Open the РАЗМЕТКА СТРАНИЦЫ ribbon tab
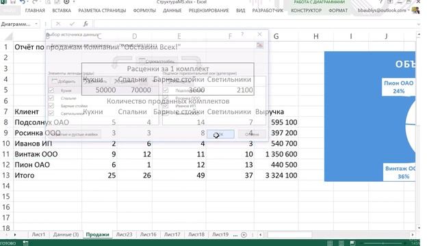The width and height of the screenshot is (438, 246). (x=102, y=11)
